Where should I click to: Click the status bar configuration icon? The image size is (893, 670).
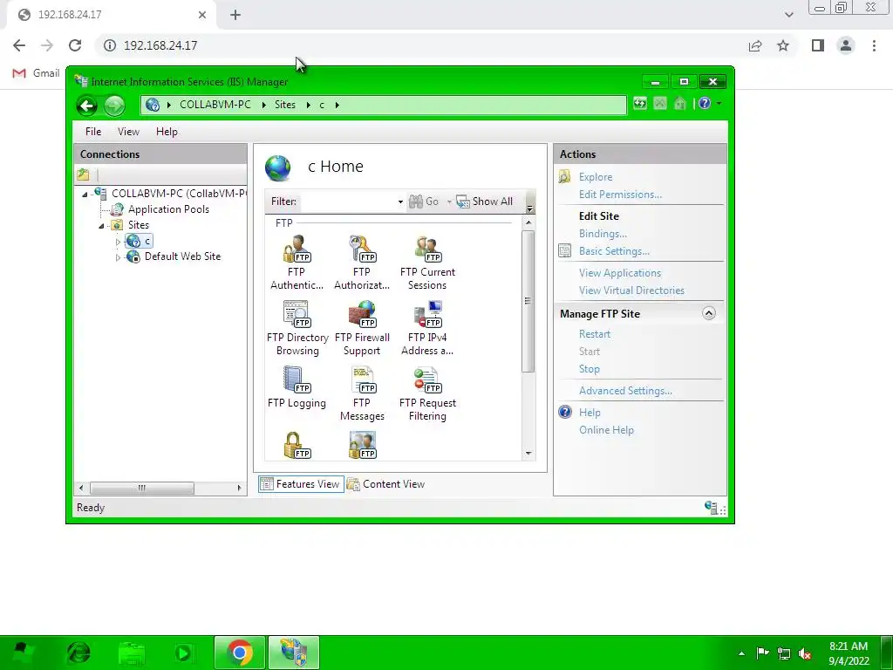tap(711, 507)
